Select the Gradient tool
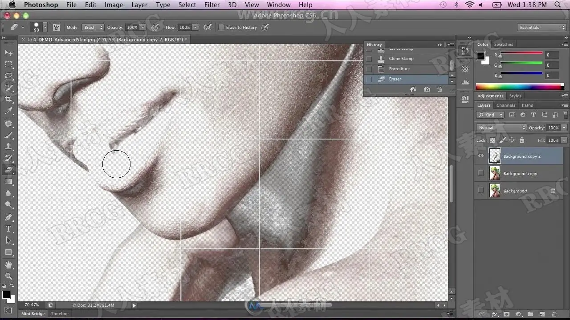The width and height of the screenshot is (570, 320). (x=8, y=181)
